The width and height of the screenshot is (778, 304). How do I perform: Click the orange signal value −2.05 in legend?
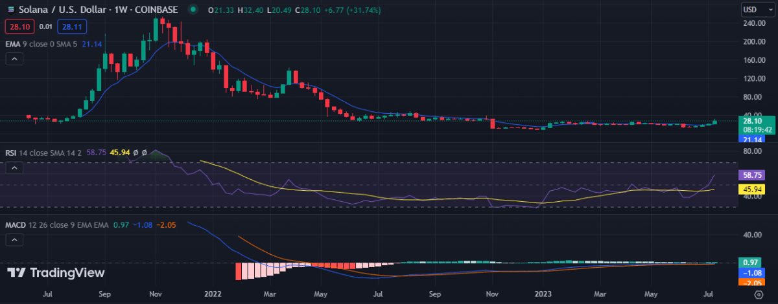[x=165, y=224]
